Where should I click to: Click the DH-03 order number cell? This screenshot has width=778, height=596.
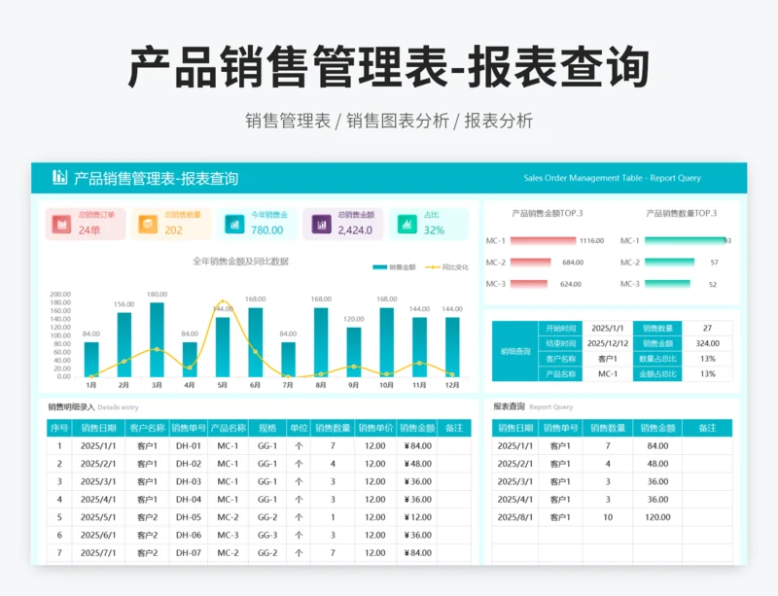(189, 481)
